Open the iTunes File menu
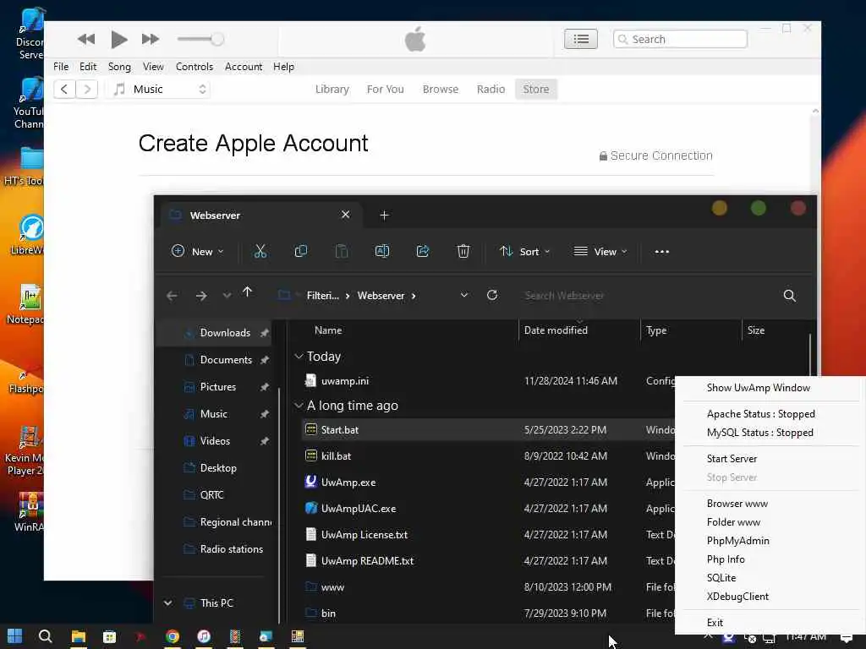The width and height of the screenshot is (866, 649). (x=61, y=66)
